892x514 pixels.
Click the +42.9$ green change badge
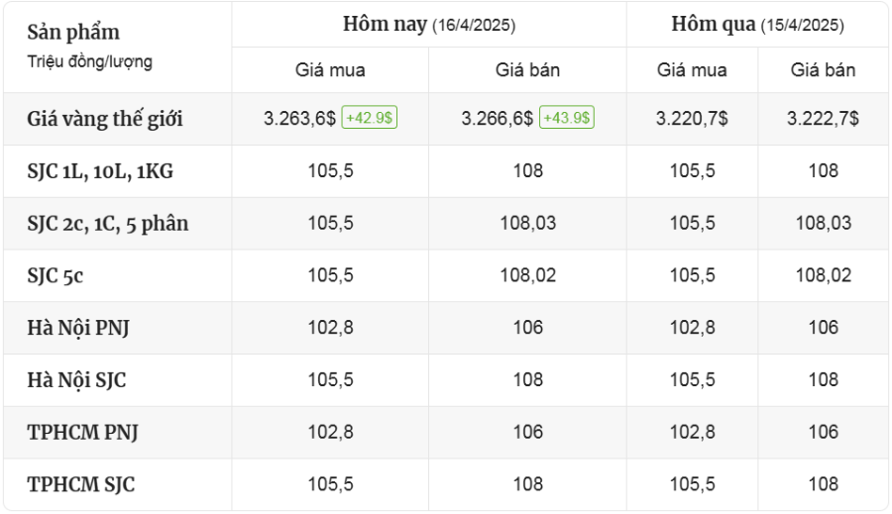pos(370,118)
